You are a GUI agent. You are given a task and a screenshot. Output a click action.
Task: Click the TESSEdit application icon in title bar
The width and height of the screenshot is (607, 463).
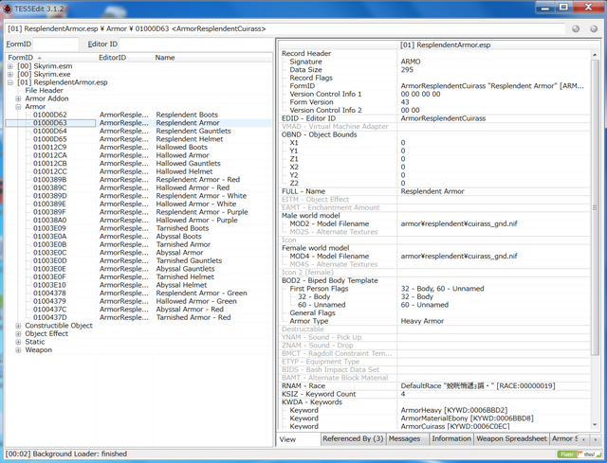click(x=8, y=9)
